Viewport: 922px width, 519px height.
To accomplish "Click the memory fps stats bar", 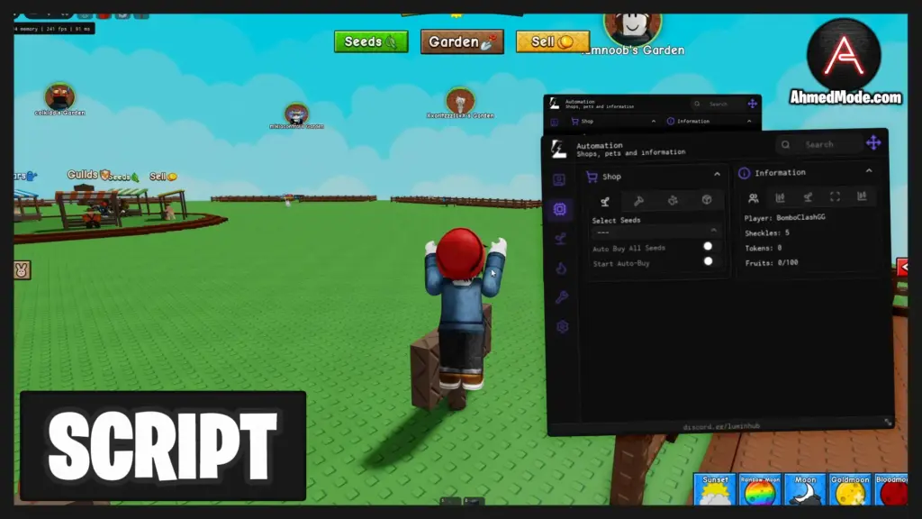I will point(54,28).
